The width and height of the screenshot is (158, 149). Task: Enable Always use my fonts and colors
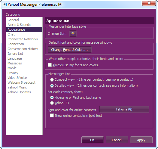(50, 65)
